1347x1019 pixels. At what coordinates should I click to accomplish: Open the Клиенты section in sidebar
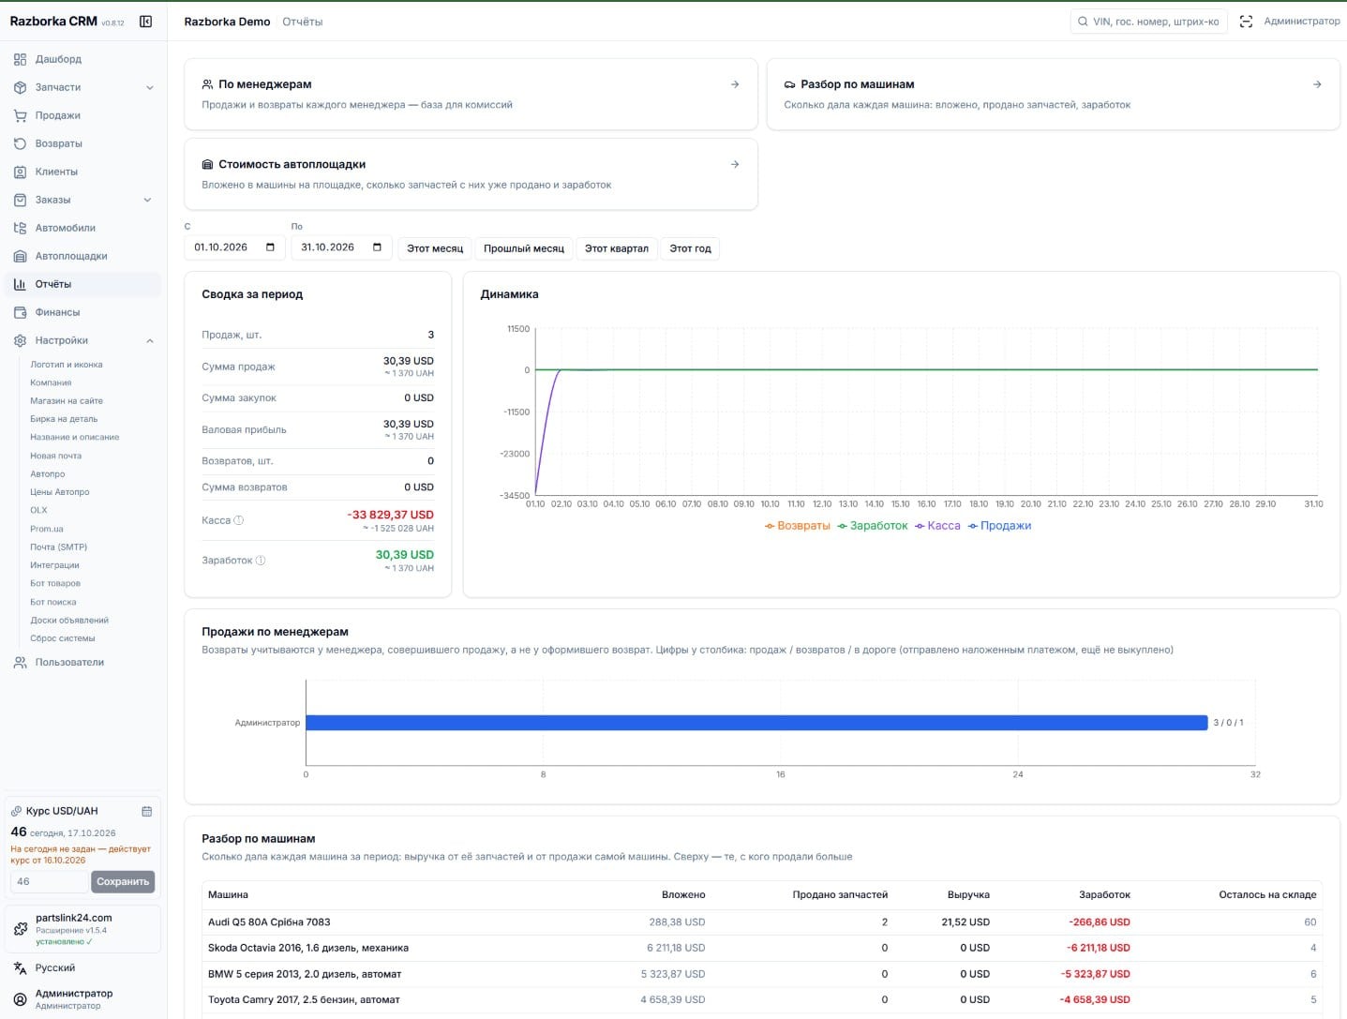(82, 172)
